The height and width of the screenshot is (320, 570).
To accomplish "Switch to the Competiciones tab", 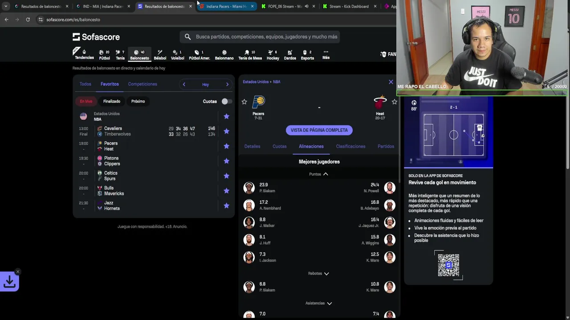I will [x=142, y=84].
